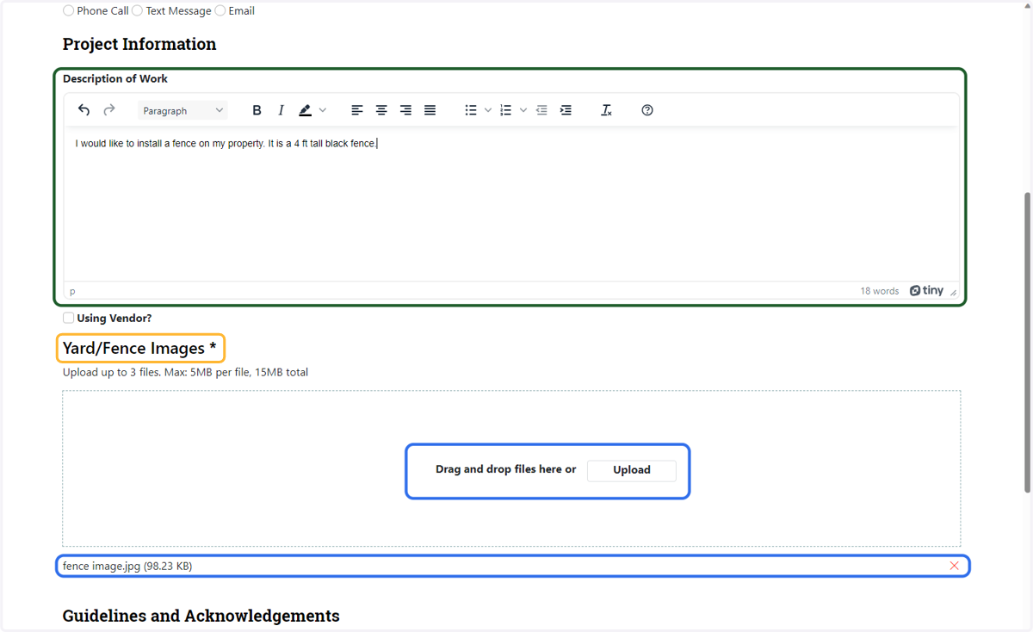Apply the highlight color marker
This screenshot has width=1033, height=632.
(305, 110)
